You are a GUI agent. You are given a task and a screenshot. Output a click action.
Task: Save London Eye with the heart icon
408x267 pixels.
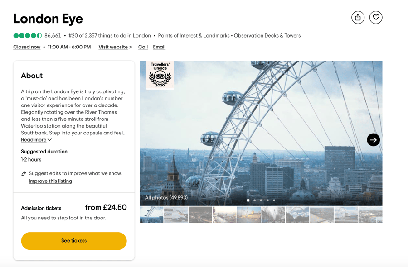click(x=376, y=17)
